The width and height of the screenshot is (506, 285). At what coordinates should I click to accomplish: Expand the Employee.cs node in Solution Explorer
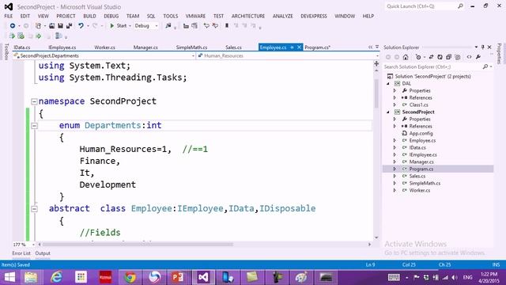pyautogui.click(x=395, y=141)
